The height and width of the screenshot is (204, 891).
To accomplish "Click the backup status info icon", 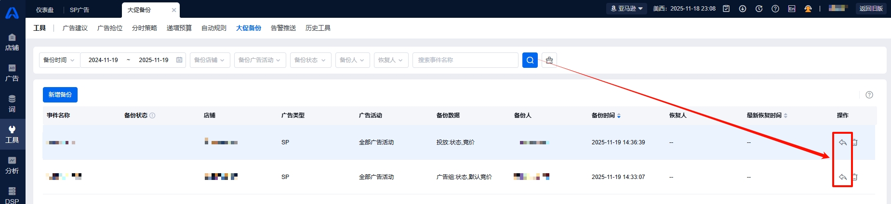I will [152, 115].
